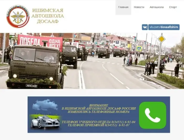The height and width of the screenshot is (140, 184).
Task: Go to the Главная menu tab
Action: tap(123, 7)
